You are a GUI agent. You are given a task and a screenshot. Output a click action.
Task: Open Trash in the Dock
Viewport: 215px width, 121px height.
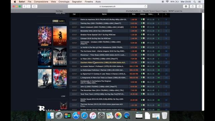tap(164, 116)
